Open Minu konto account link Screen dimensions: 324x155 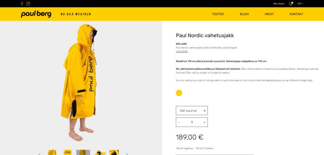pos(279,3)
